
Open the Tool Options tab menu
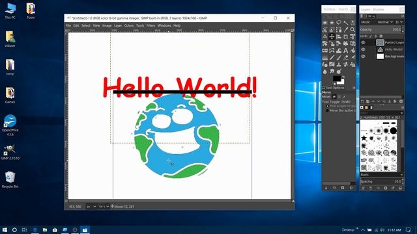[354, 88]
